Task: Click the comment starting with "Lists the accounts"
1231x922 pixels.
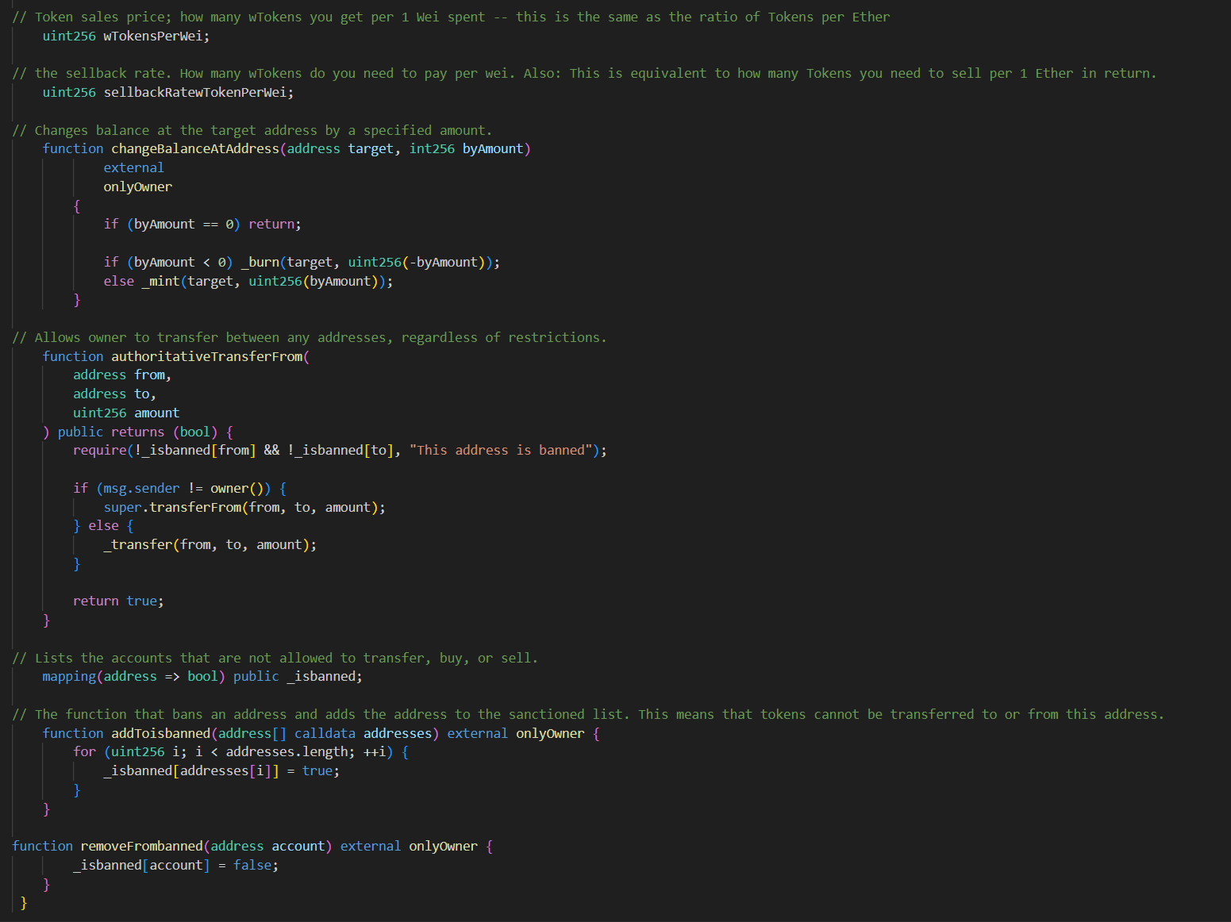Action: coord(275,658)
